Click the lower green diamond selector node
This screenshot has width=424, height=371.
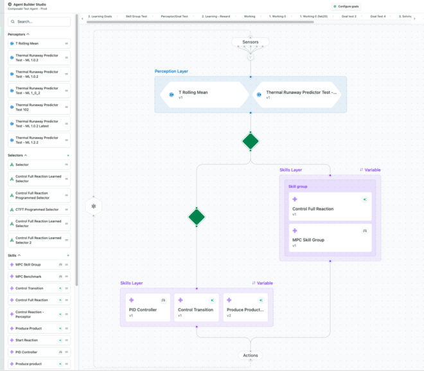pyautogui.click(x=197, y=217)
